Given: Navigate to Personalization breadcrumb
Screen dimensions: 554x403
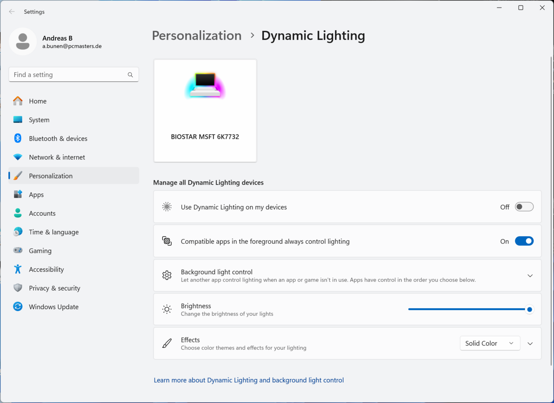Looking at the screenshot, I should point(196,35).
